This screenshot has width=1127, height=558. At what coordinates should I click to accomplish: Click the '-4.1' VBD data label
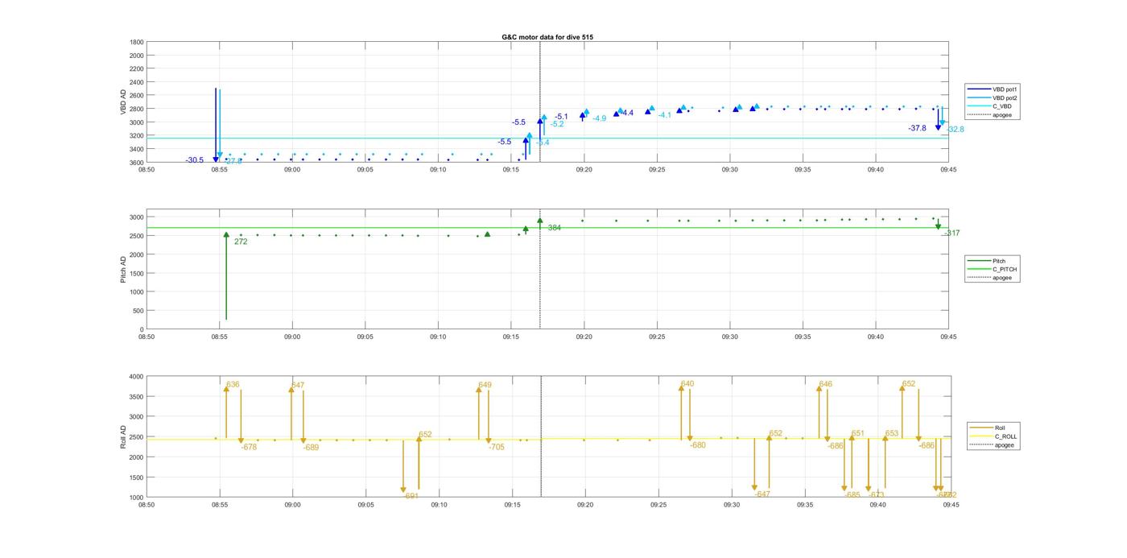(665, 115)
